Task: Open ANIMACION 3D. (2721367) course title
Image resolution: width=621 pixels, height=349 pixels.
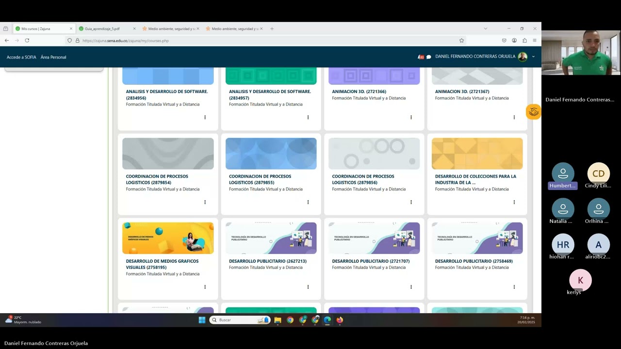Action: point(462,92)
